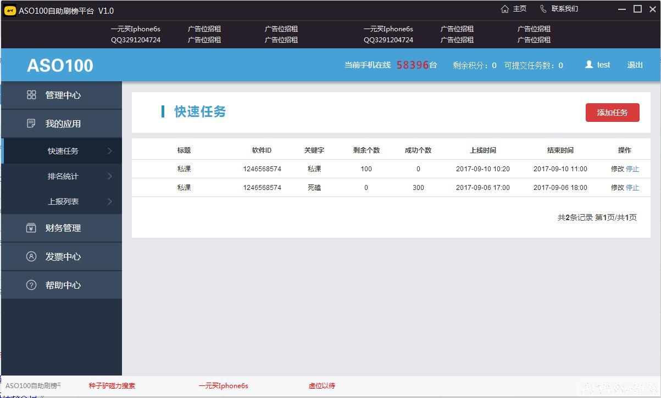
Task: Click 修改 on the first task row
Action: [x=618, y=169]
